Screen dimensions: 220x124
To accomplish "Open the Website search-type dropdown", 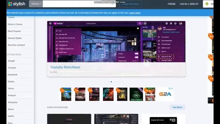I will (36, 4).
